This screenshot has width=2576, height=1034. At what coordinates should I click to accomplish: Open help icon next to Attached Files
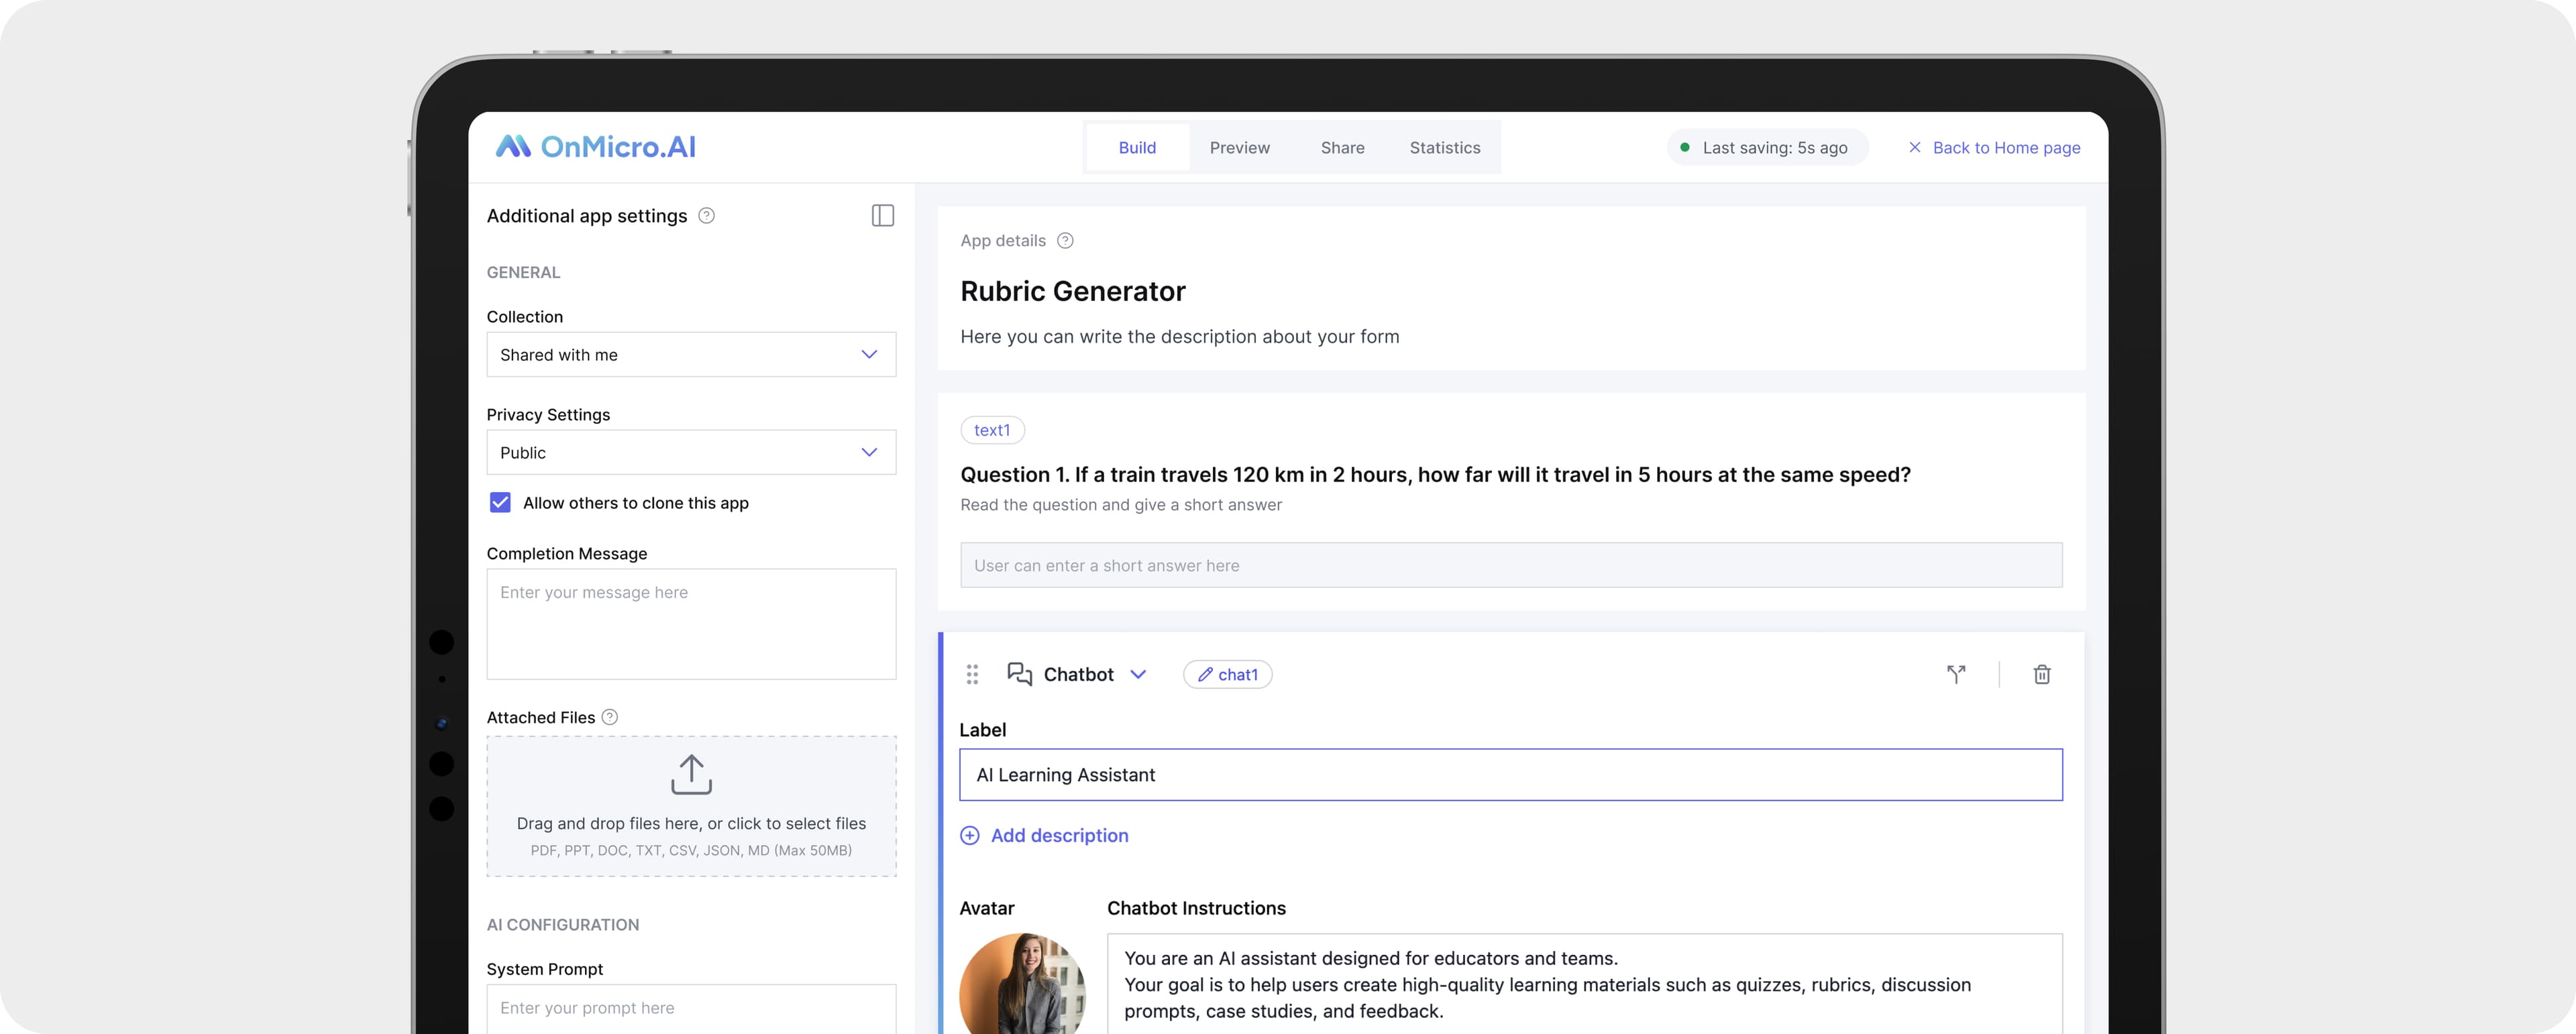[x=610, y=717]
